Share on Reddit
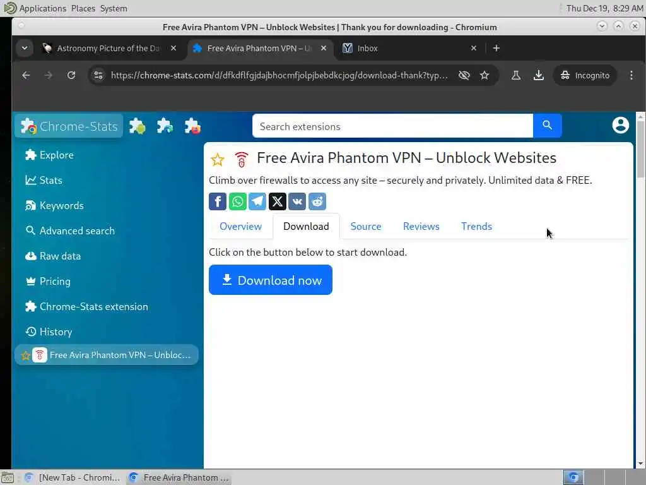The image size is (646, 485). (317, 201)
